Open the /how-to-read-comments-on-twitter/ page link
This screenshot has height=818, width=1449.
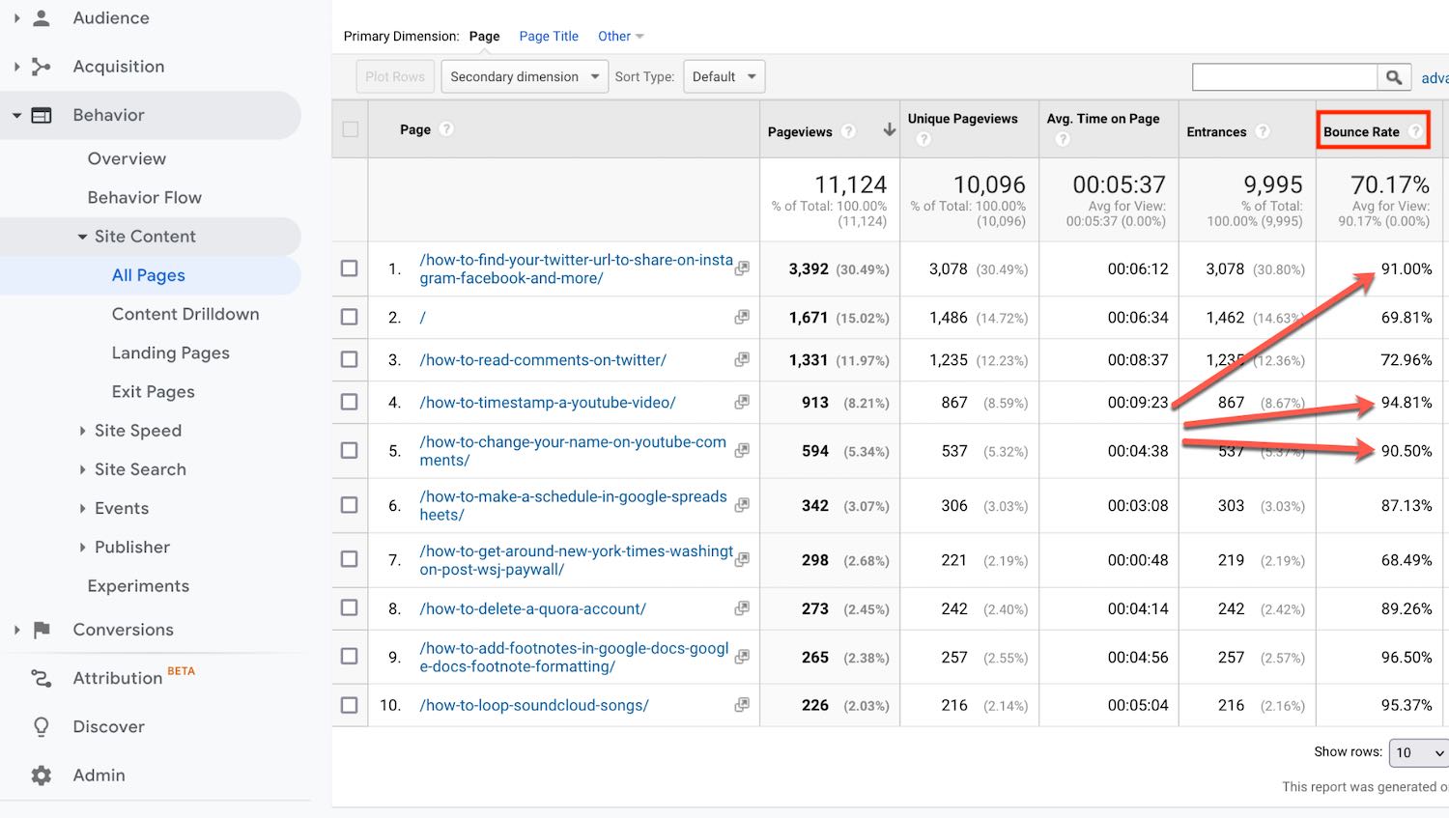tap(543, 360)
